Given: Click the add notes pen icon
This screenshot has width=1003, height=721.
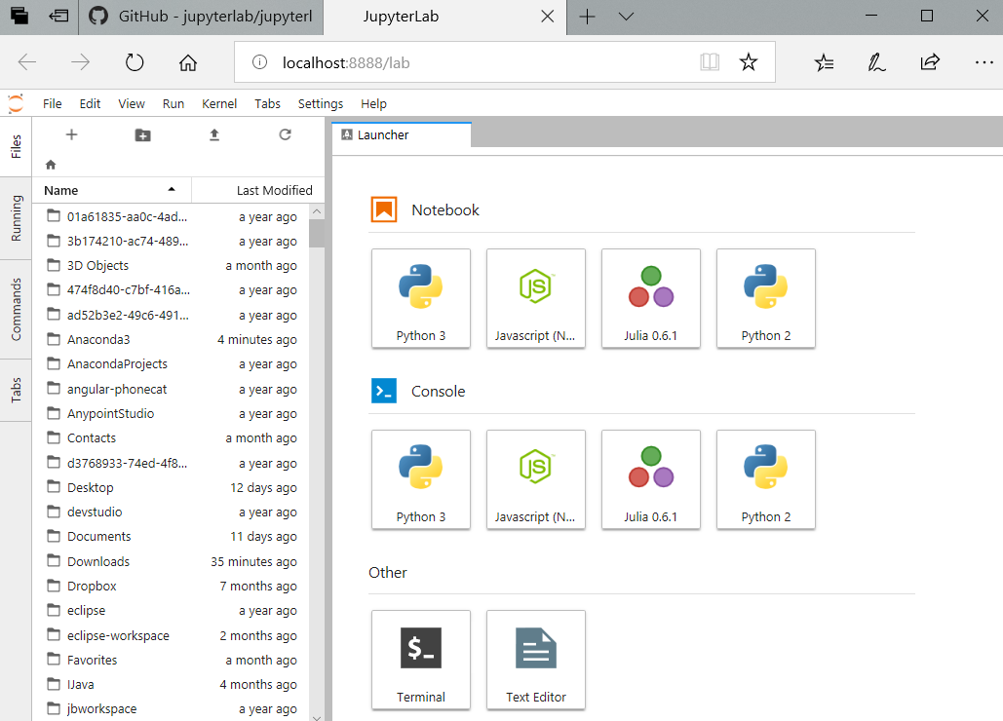Looking at the screenshot, I should point(876,62).
